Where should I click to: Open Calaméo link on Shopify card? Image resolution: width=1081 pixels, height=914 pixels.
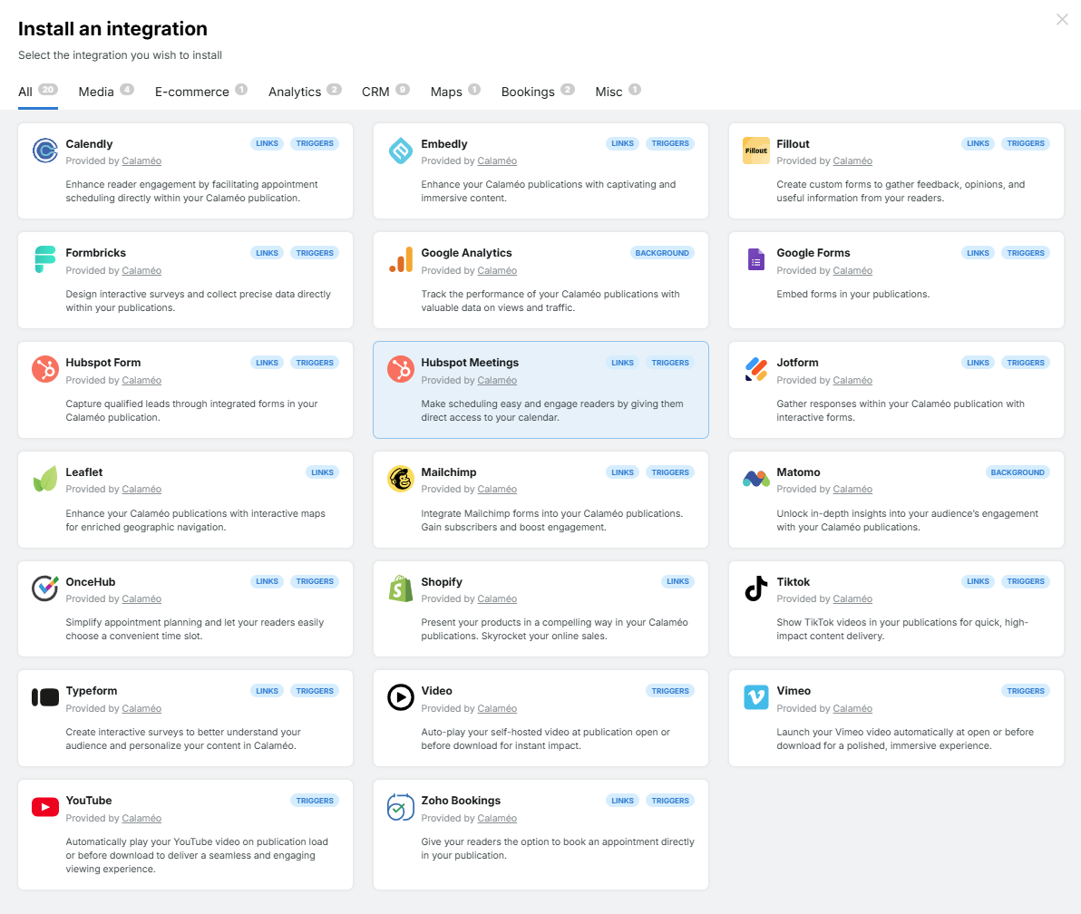click(x=497, y=598)
